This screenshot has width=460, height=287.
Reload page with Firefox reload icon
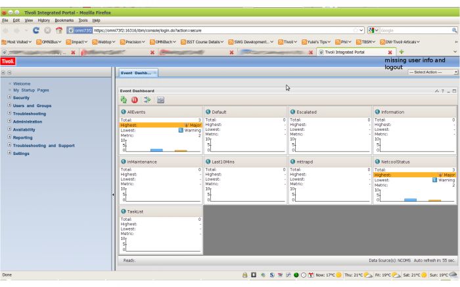pyautogui.click(x=36, y=30)
